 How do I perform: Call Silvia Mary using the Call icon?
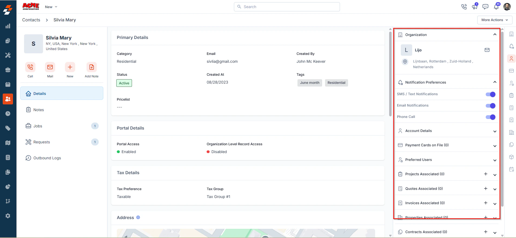click(x=30, y=67)
